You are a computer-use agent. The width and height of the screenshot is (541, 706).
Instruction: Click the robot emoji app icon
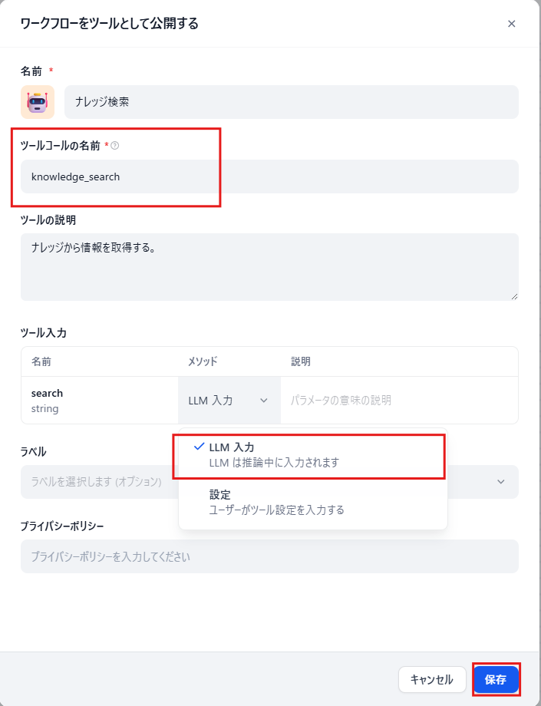click(x=38, y=102)
